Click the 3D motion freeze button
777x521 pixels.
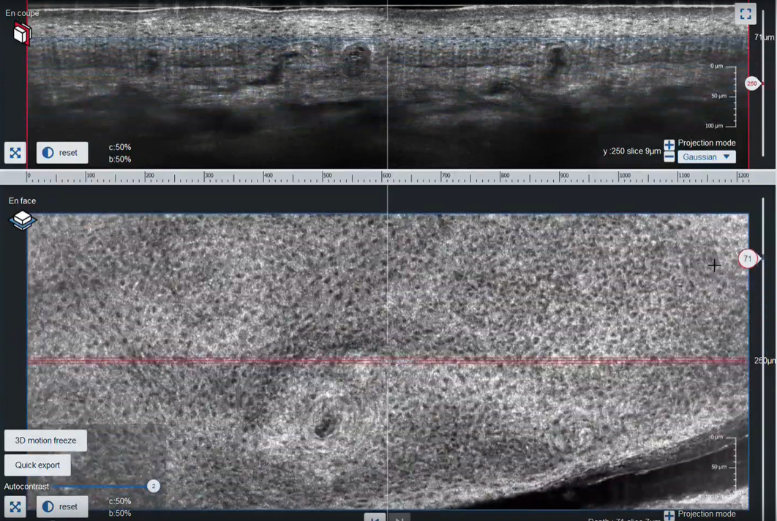[x=45, y=441]
